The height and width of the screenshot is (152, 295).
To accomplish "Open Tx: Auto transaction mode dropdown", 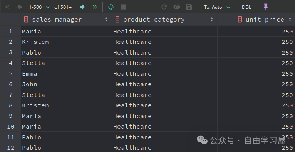I will (x=217, y=7).
